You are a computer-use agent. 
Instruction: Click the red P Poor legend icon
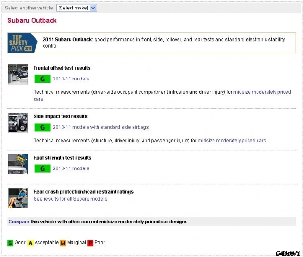point(90,243)
